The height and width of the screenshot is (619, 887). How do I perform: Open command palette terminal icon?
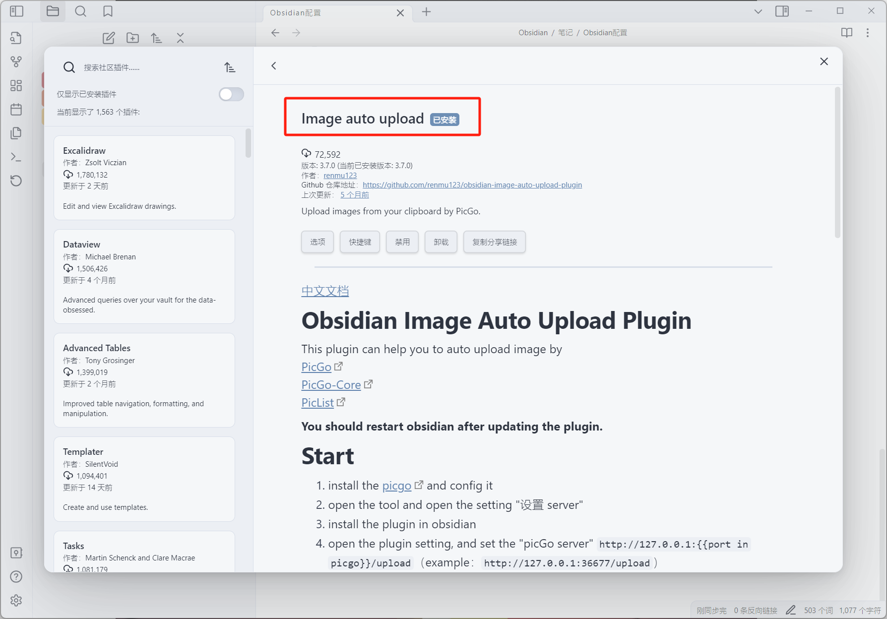16,157
